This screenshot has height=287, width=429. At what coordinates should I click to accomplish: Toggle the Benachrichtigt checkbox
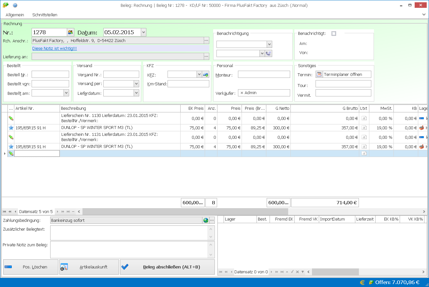333,33
